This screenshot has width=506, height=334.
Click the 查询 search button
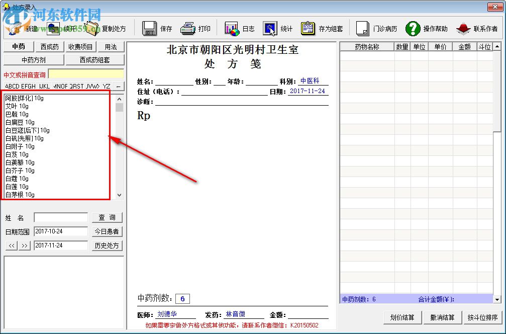[107, 217]
